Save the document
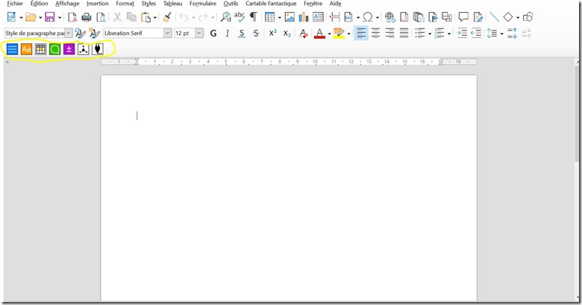The image size is (582, 305). pyautogui.click(x=50, y=17)
